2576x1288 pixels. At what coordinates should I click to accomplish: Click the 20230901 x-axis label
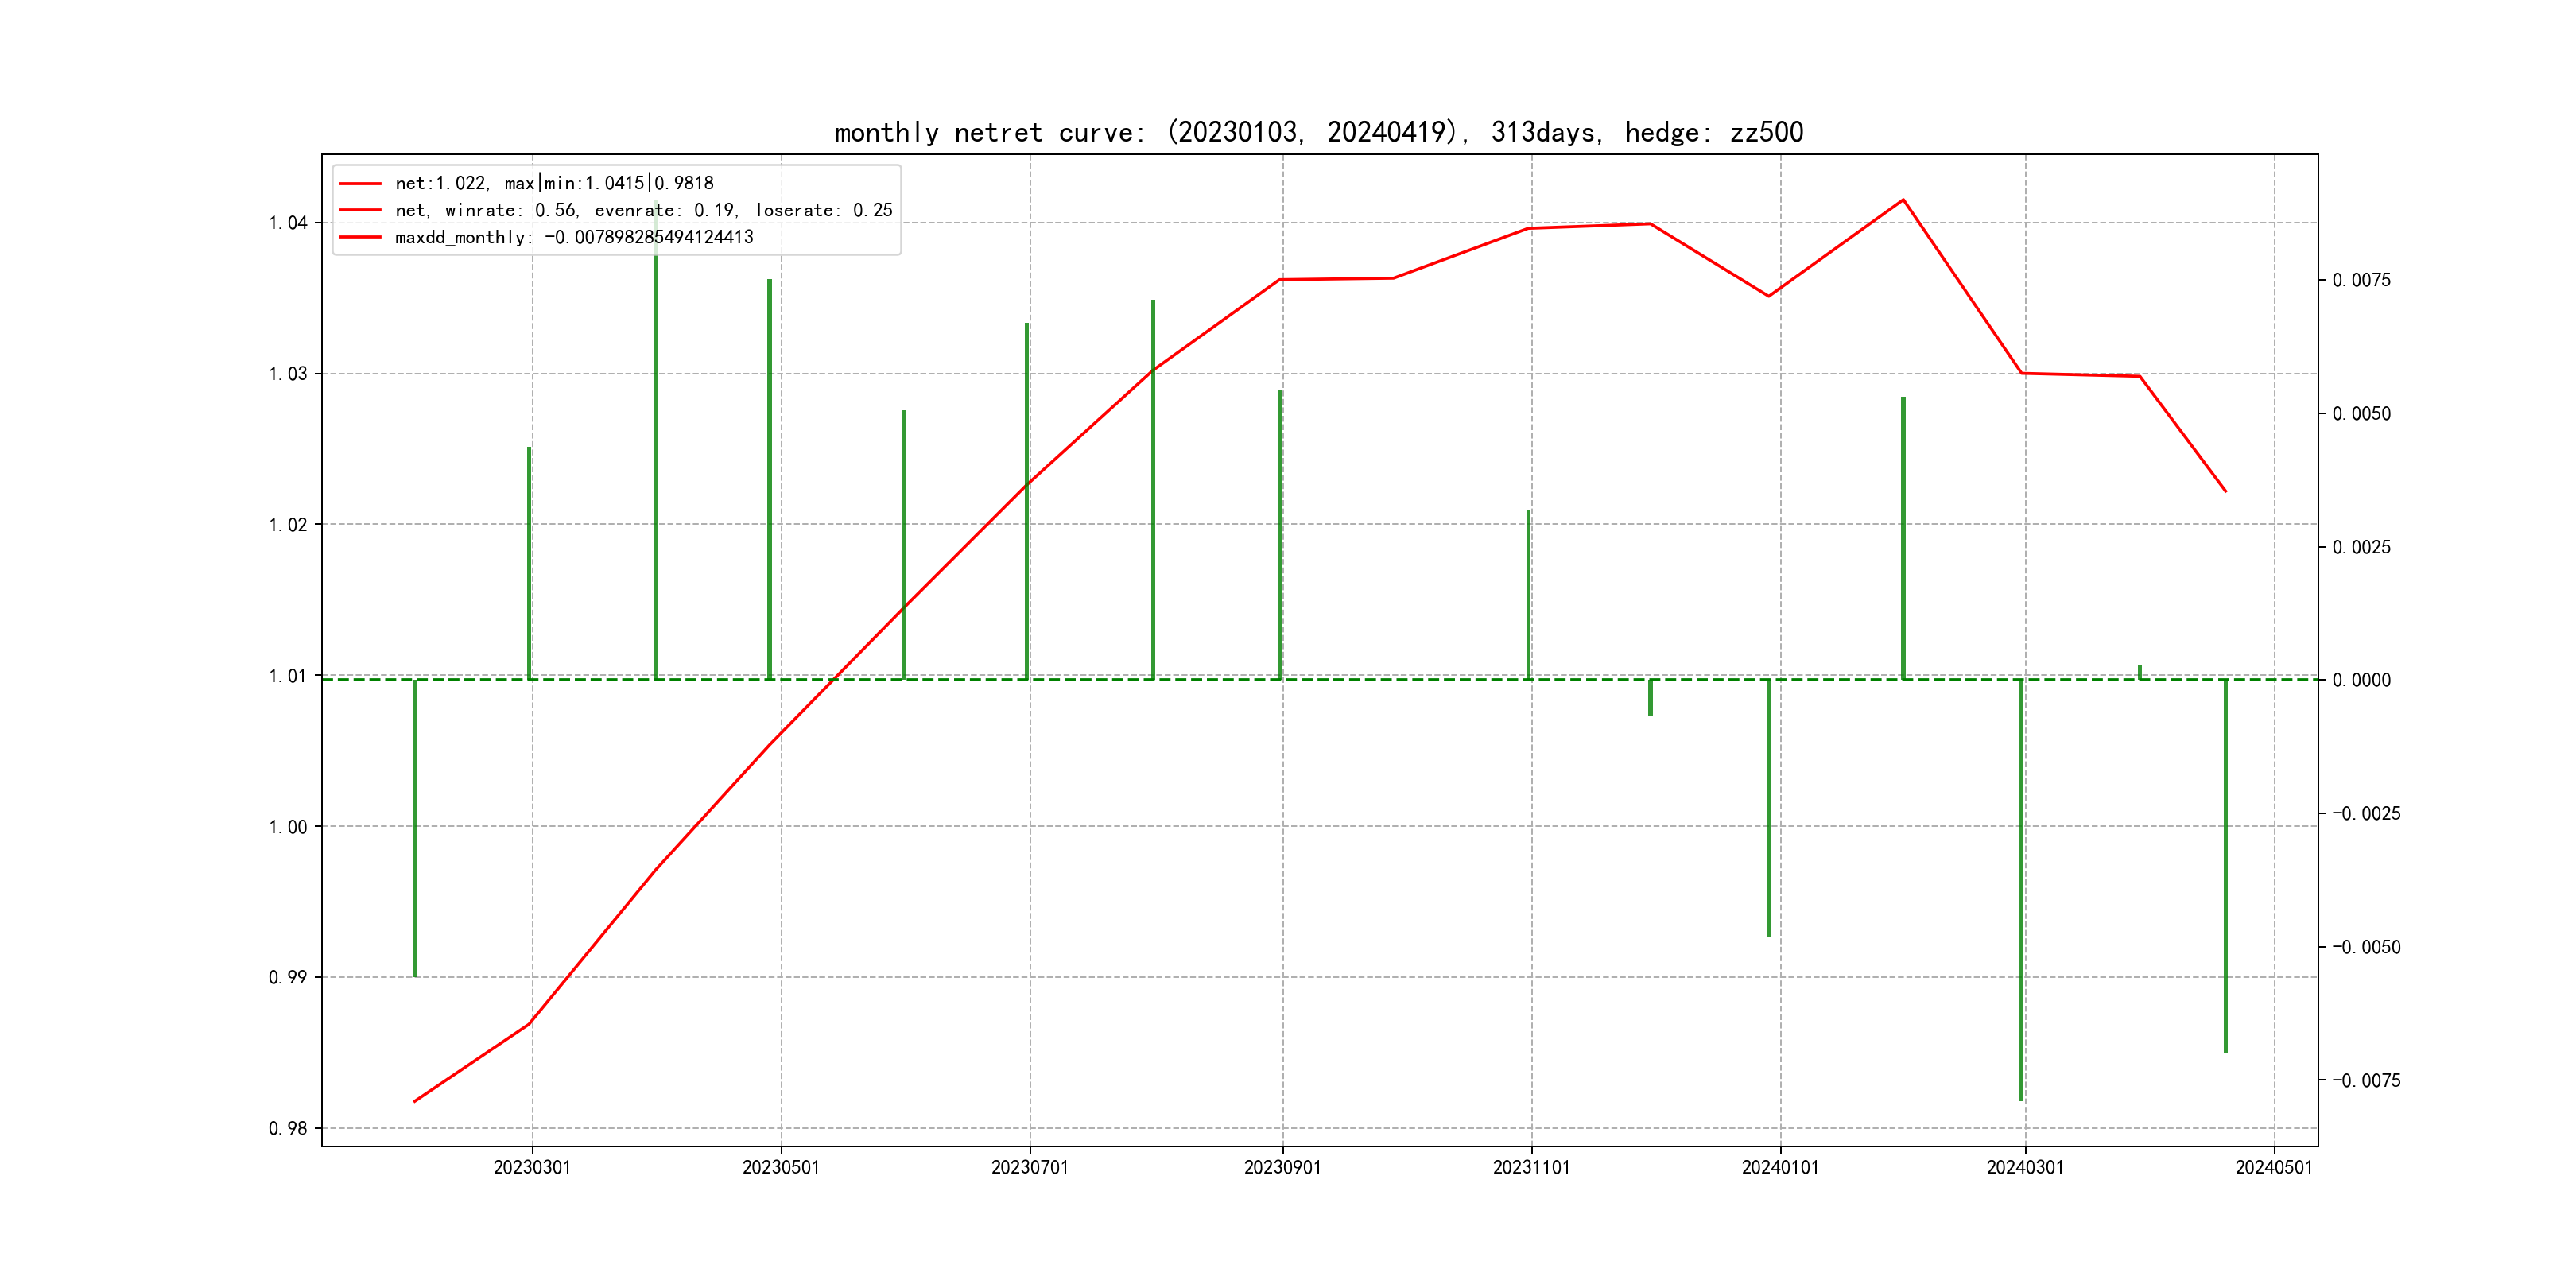coord(1282,1167)
